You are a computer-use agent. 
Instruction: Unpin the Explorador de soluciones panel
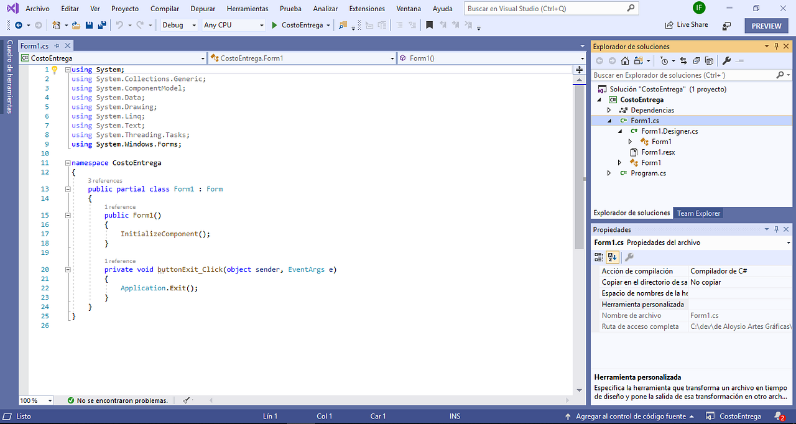[x=777, y=46]
